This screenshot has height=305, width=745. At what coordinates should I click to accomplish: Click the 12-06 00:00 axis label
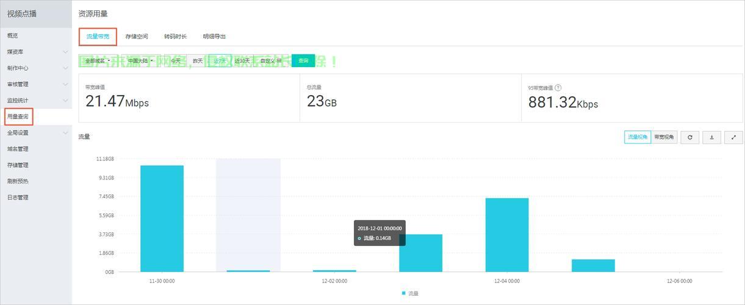(x=679, y=281)
